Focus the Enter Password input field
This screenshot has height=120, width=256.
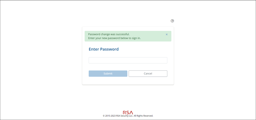pyautogui.click(x=128, y=60)
